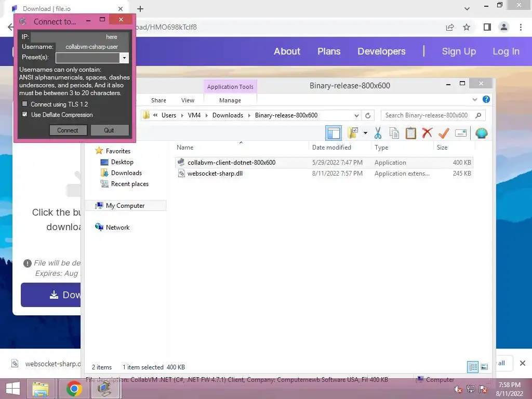532x399 pixels.
Task: Switch to details view icon in status bar
Action: click(x=473, y=367)
